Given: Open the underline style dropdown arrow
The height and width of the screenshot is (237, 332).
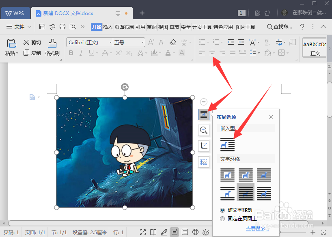Looking at the screenshot, I should (97, 53).
